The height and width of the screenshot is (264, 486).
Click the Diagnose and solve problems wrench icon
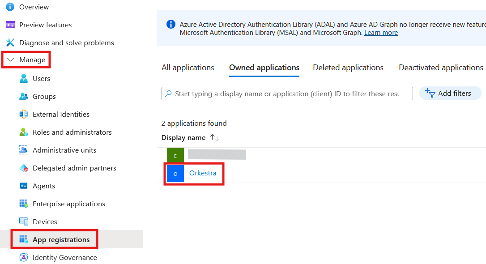[x=10, y=43]
